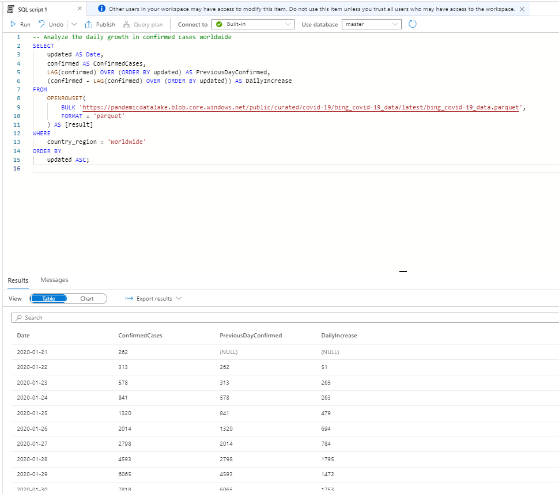Switch to the Messages tab

pos(54,280)
